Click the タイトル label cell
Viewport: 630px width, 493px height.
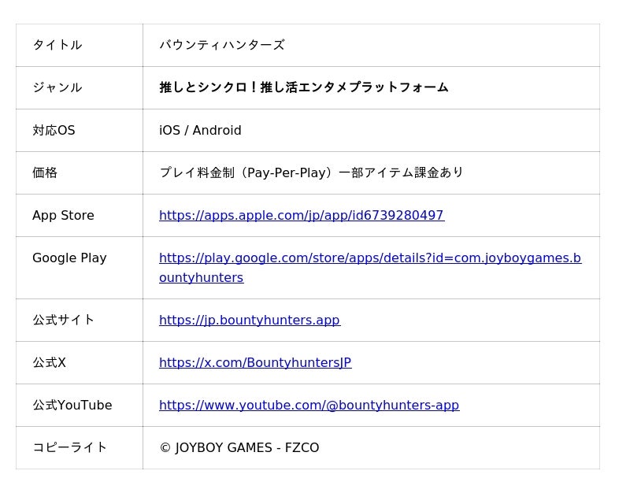(x=57, y=45)
